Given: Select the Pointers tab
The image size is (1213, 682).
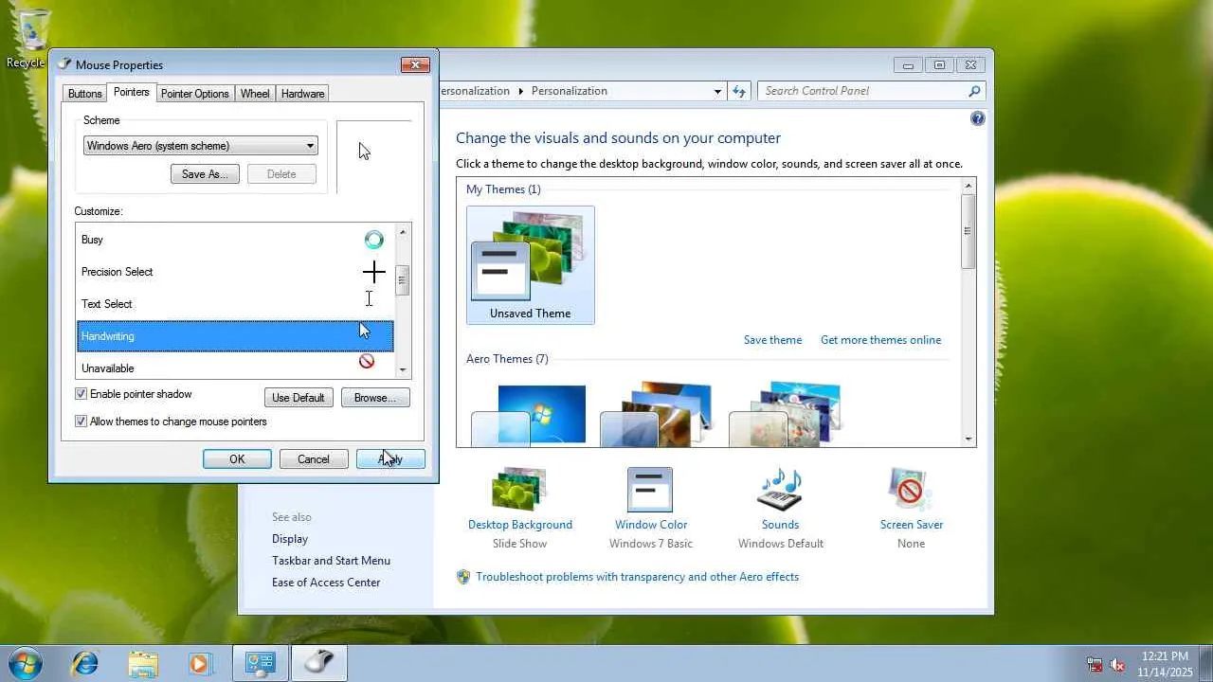Looking at the screenshot, I should click(131, 92).
